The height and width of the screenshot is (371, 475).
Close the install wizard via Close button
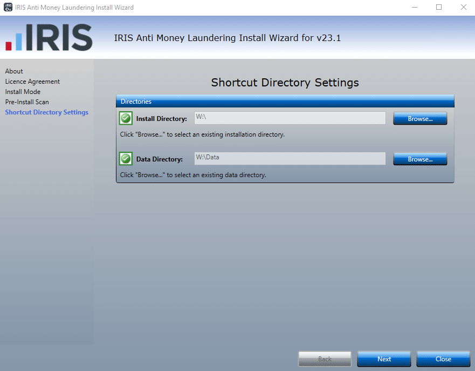click(x=443, y=359)
